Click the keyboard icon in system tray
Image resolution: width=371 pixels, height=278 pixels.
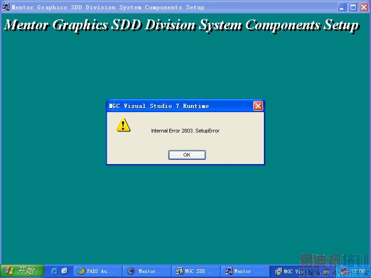click(326, 272)
